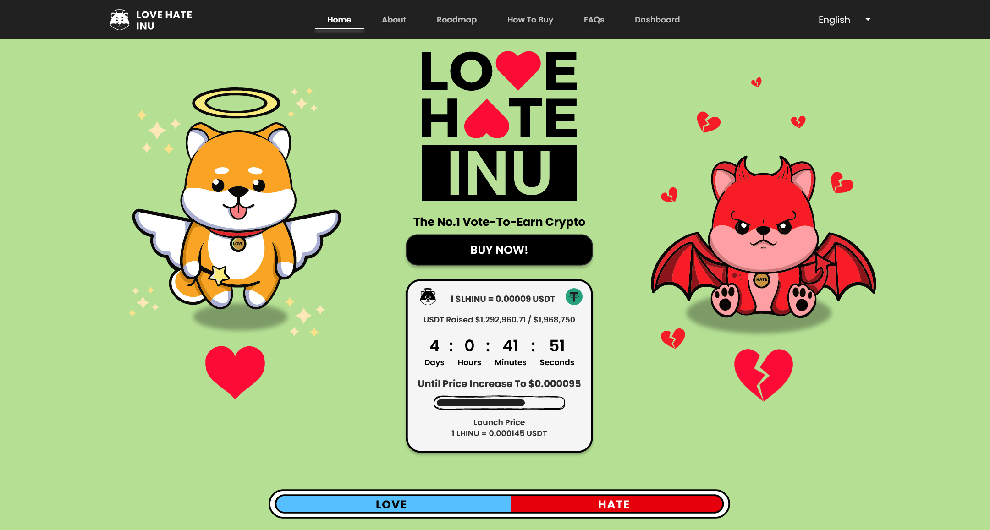This screenshot has height=530, width=990.
Task: Click the countdown Minutes value 41
Action: (x=511, y=345)
